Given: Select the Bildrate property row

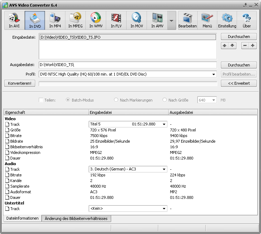Looking at the screenshot, I should [x=131, y=141].
